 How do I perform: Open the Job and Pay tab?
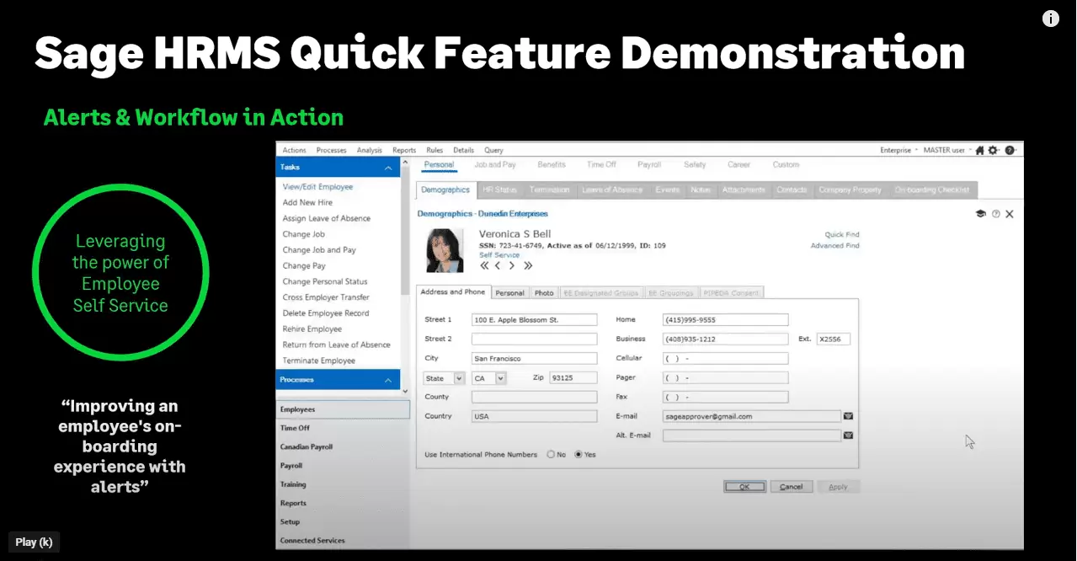click(x=494, y=165)
